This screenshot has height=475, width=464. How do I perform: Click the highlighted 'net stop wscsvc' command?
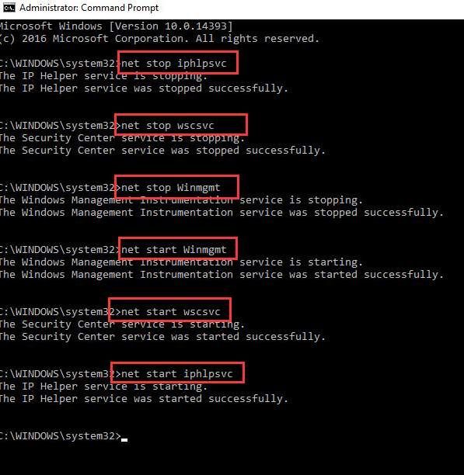click(x=168, y=126)
